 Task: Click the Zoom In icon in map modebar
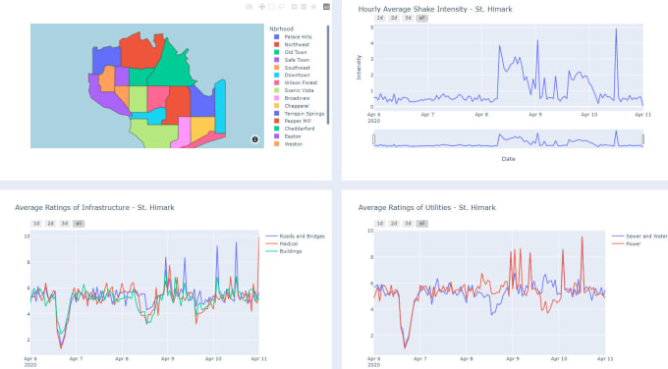pyautogui.click(x=295, y=7)
